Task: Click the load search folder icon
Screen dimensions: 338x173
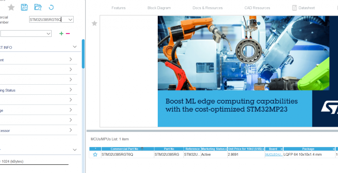Action: 38,7
